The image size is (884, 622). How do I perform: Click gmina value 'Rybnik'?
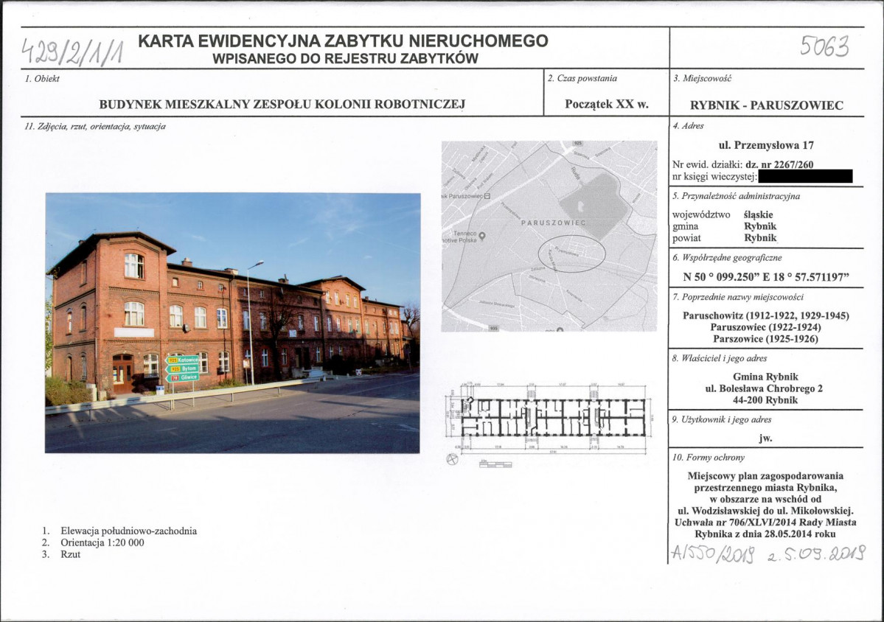coord(760,226)
